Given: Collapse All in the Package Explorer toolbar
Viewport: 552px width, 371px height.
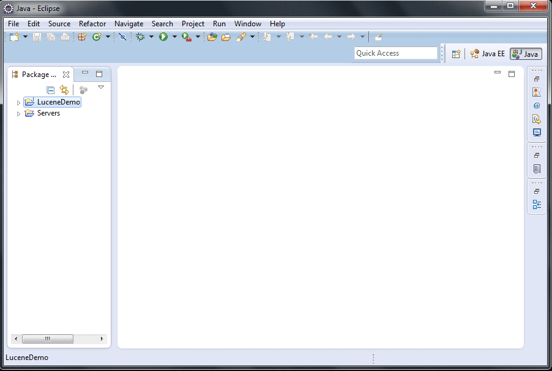Looking at the screenshot, I should [51, 89].
